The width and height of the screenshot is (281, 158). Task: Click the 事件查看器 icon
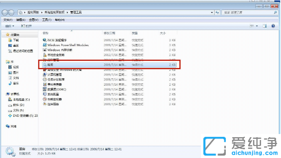44,84
